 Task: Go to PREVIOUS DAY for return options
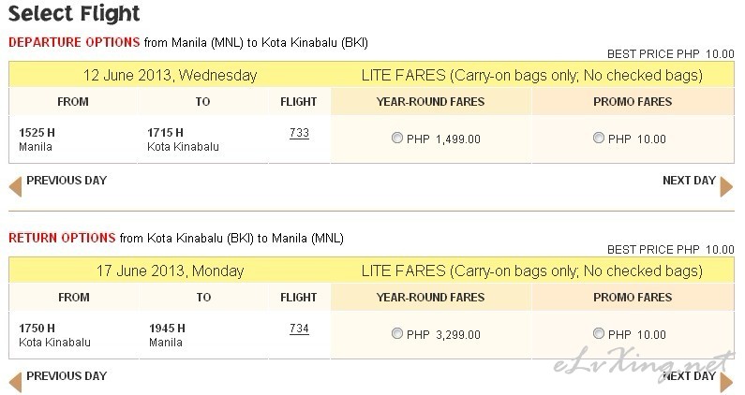[67, 376]
